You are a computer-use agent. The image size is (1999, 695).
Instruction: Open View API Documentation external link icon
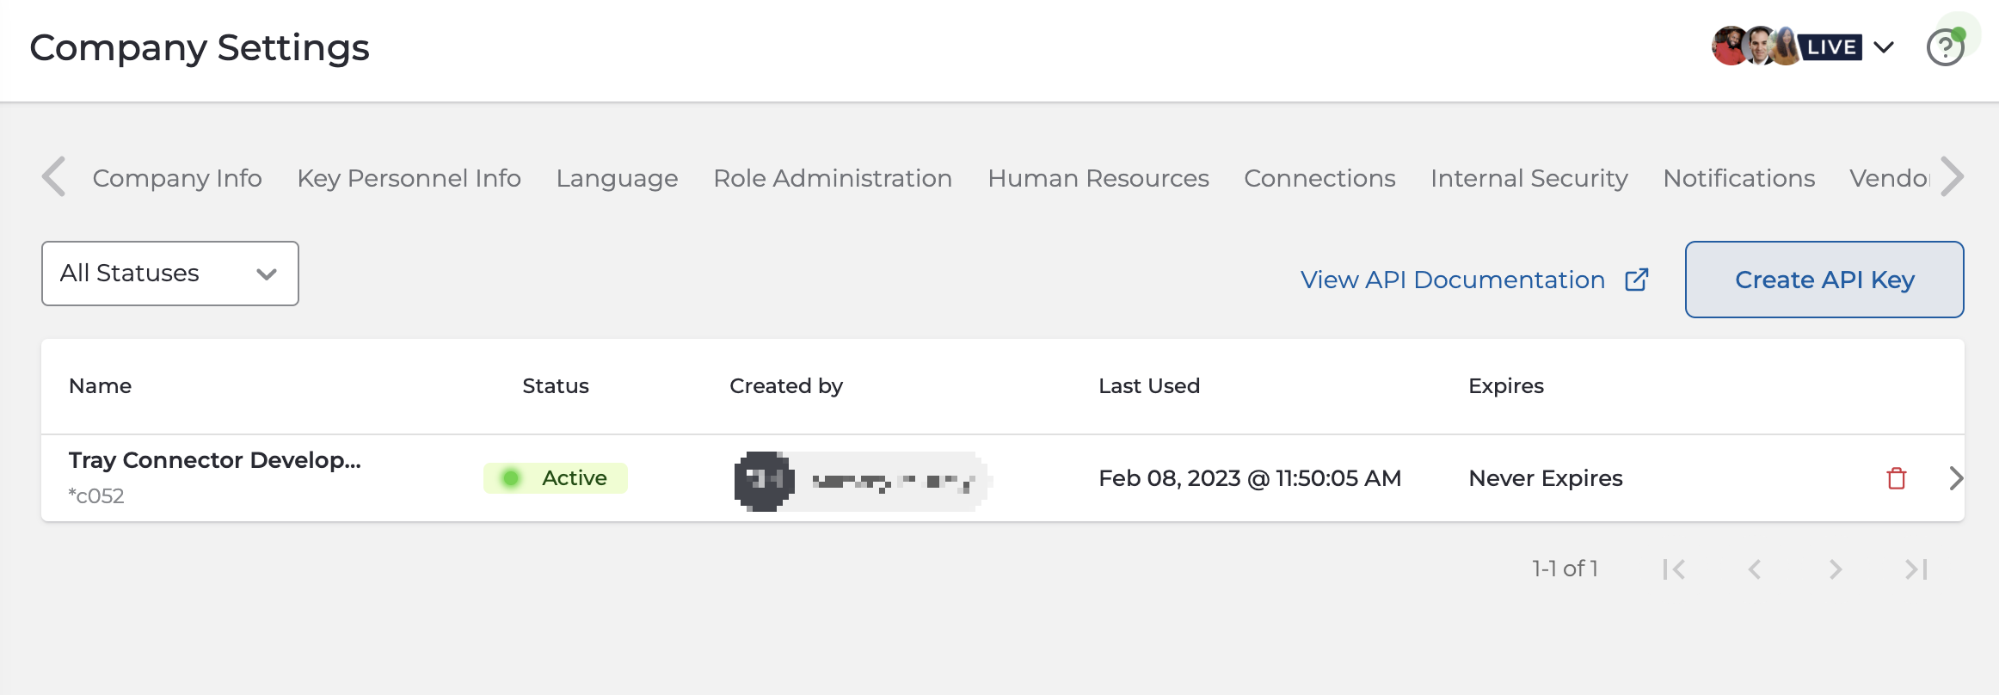pos(1637,279)
